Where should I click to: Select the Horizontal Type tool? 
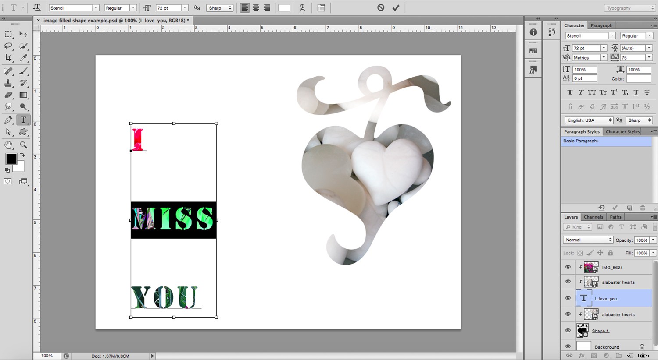click(23, 120)
